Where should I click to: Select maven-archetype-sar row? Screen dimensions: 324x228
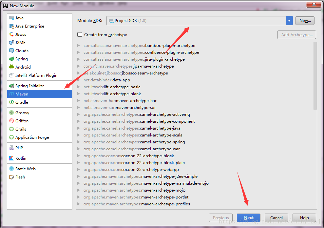pyautogui.click(x=195, y=108)
